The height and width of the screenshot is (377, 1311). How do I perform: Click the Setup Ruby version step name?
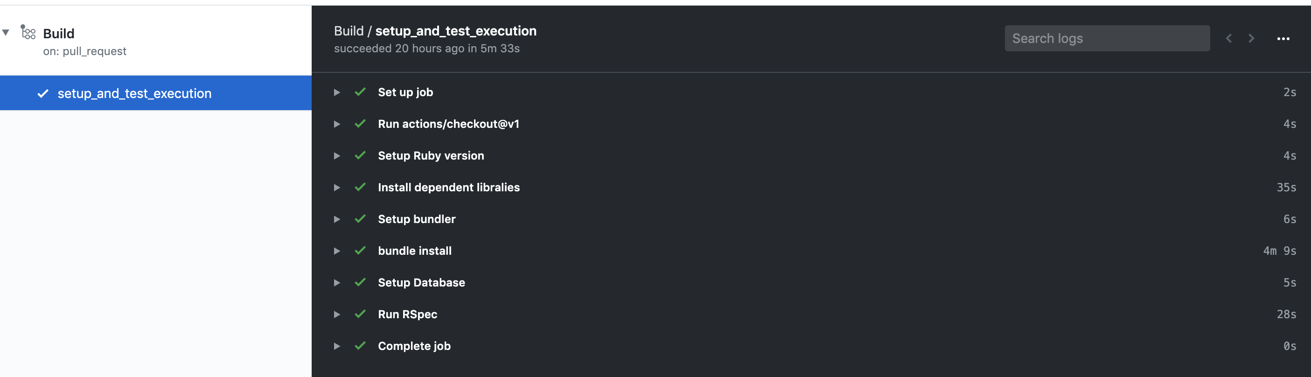tap(431, 155)
